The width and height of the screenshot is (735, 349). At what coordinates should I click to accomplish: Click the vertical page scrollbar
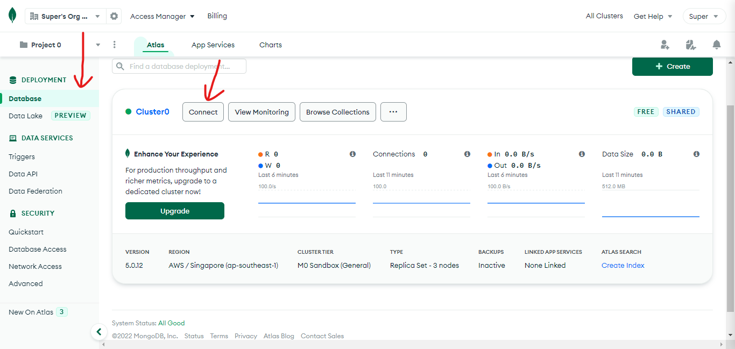pos(730,209)
